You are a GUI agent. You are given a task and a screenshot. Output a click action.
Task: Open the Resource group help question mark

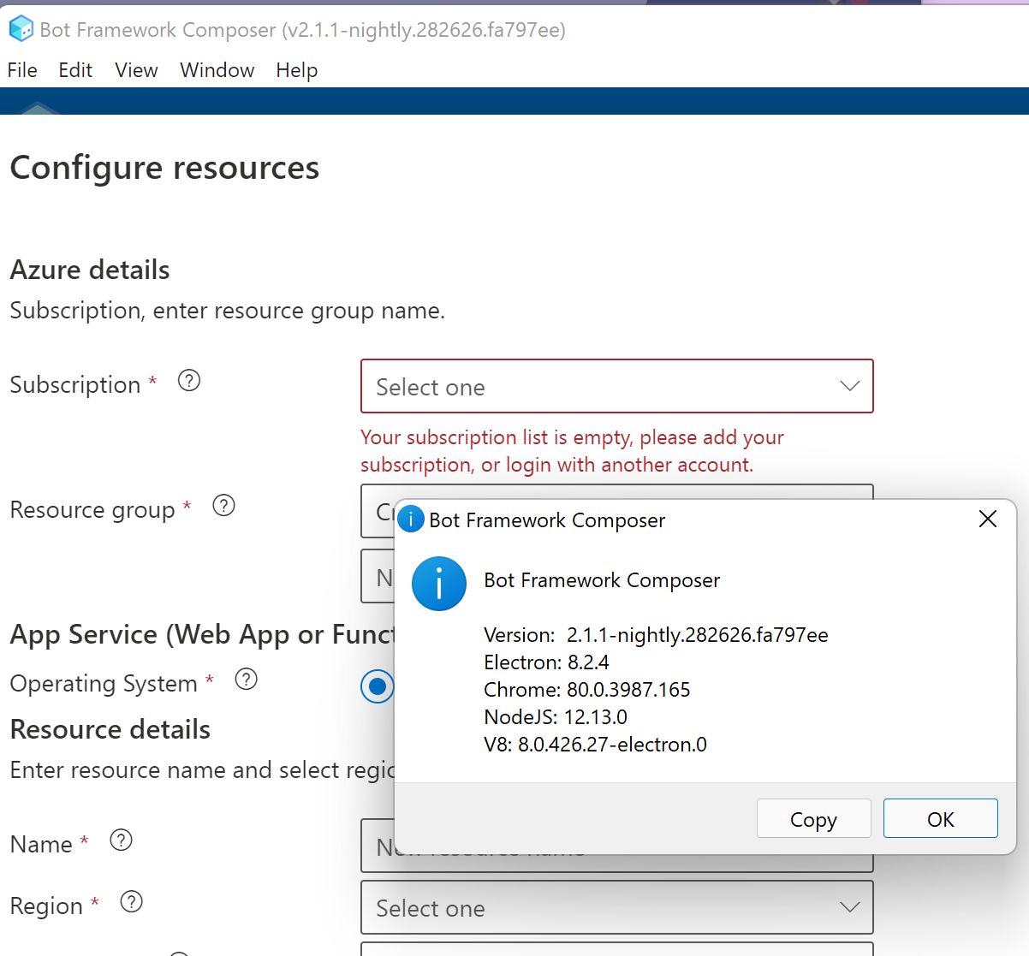coord(223,505)
